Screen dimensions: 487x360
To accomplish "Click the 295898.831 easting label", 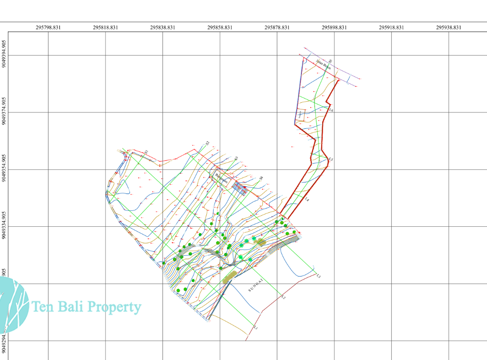I will point(334,28).
